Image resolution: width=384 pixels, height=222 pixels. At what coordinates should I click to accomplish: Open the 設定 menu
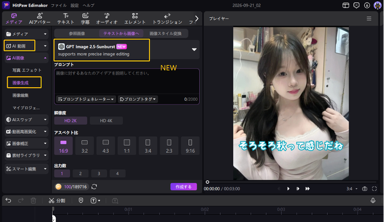[74, 5]
